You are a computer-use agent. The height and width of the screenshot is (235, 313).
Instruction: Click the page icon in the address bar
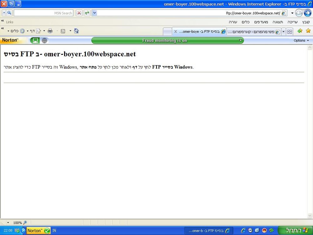click(284, 13)
